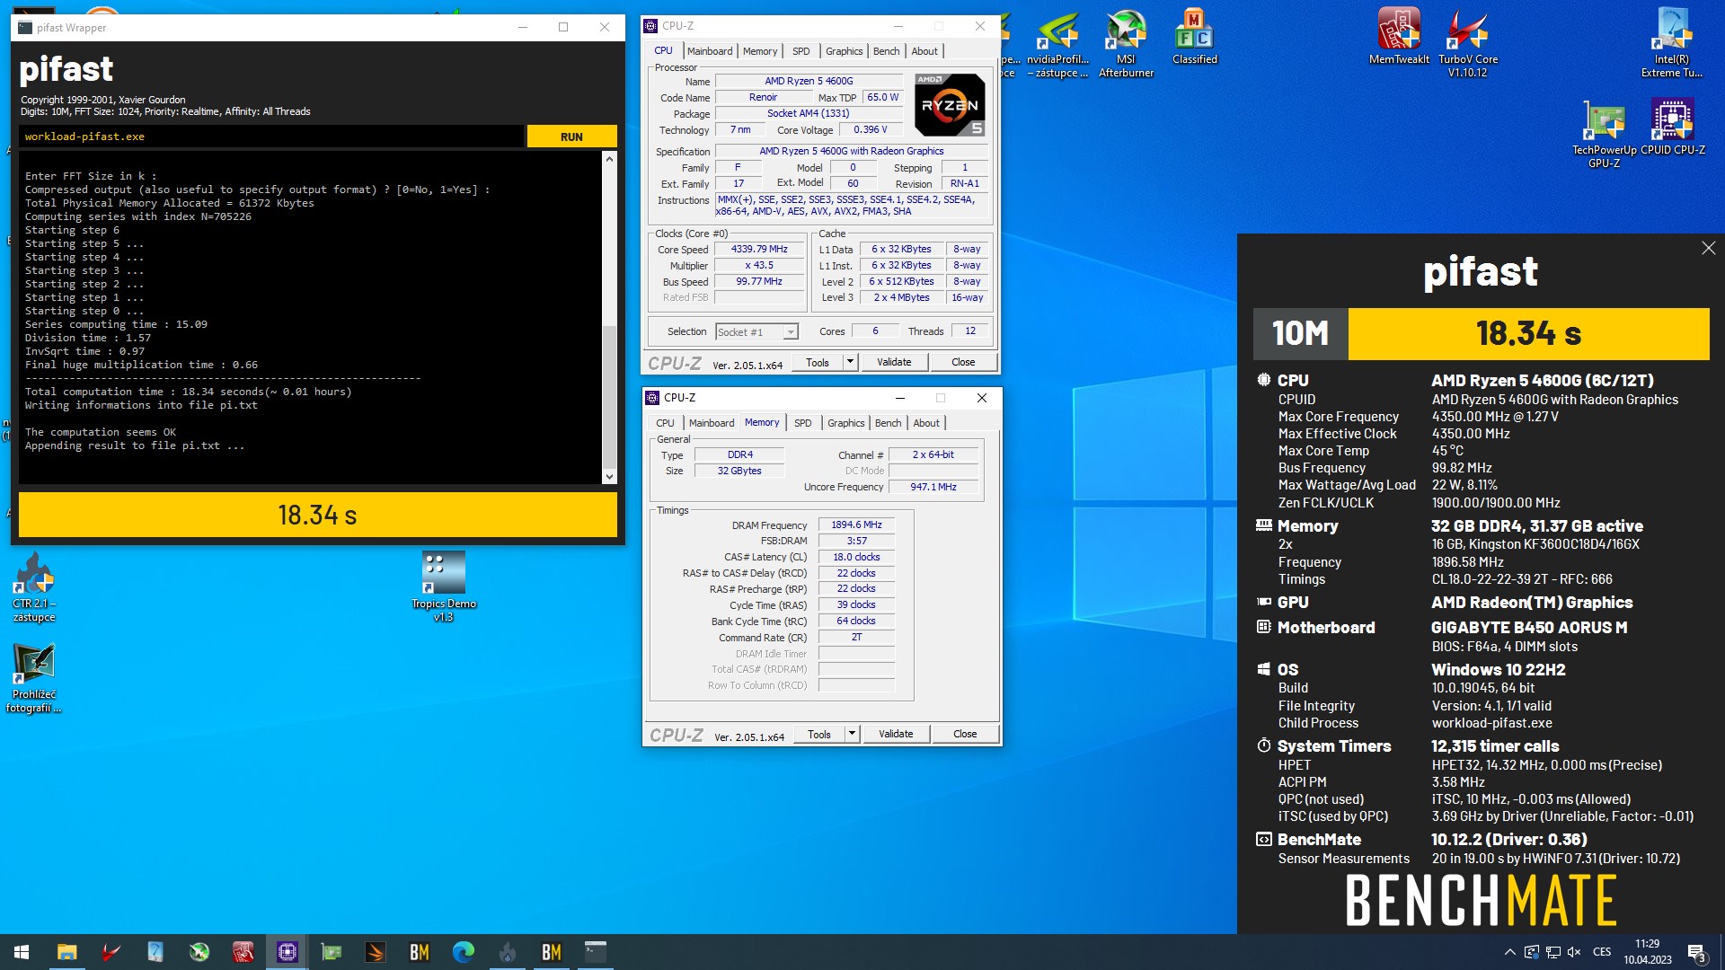Open nvidiaProfileInspector shortcut on desktop
Image resolution: width=1725 pixels, height=970 pixels.
pyautogui.click(x=1057, y=43)
